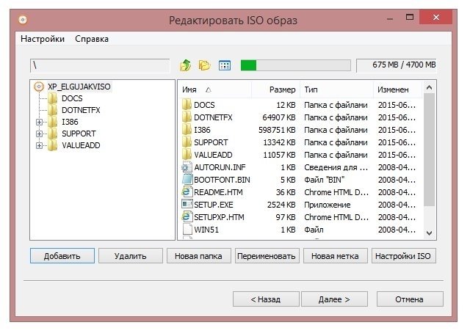Image resolution: width=470 pixels, height=336 pixels.
Task: Click the I386 folder icon in tree
Action: click(53, 122)
